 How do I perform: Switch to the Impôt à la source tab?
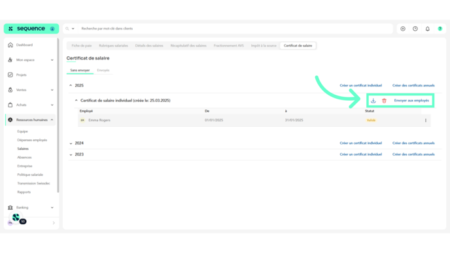click(264, 46)
